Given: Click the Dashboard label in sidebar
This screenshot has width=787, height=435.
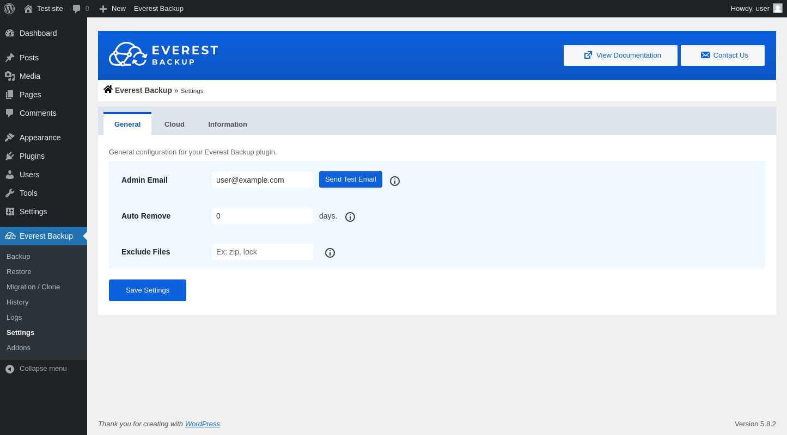Looking at the screenshot, I should coord(38,33).
